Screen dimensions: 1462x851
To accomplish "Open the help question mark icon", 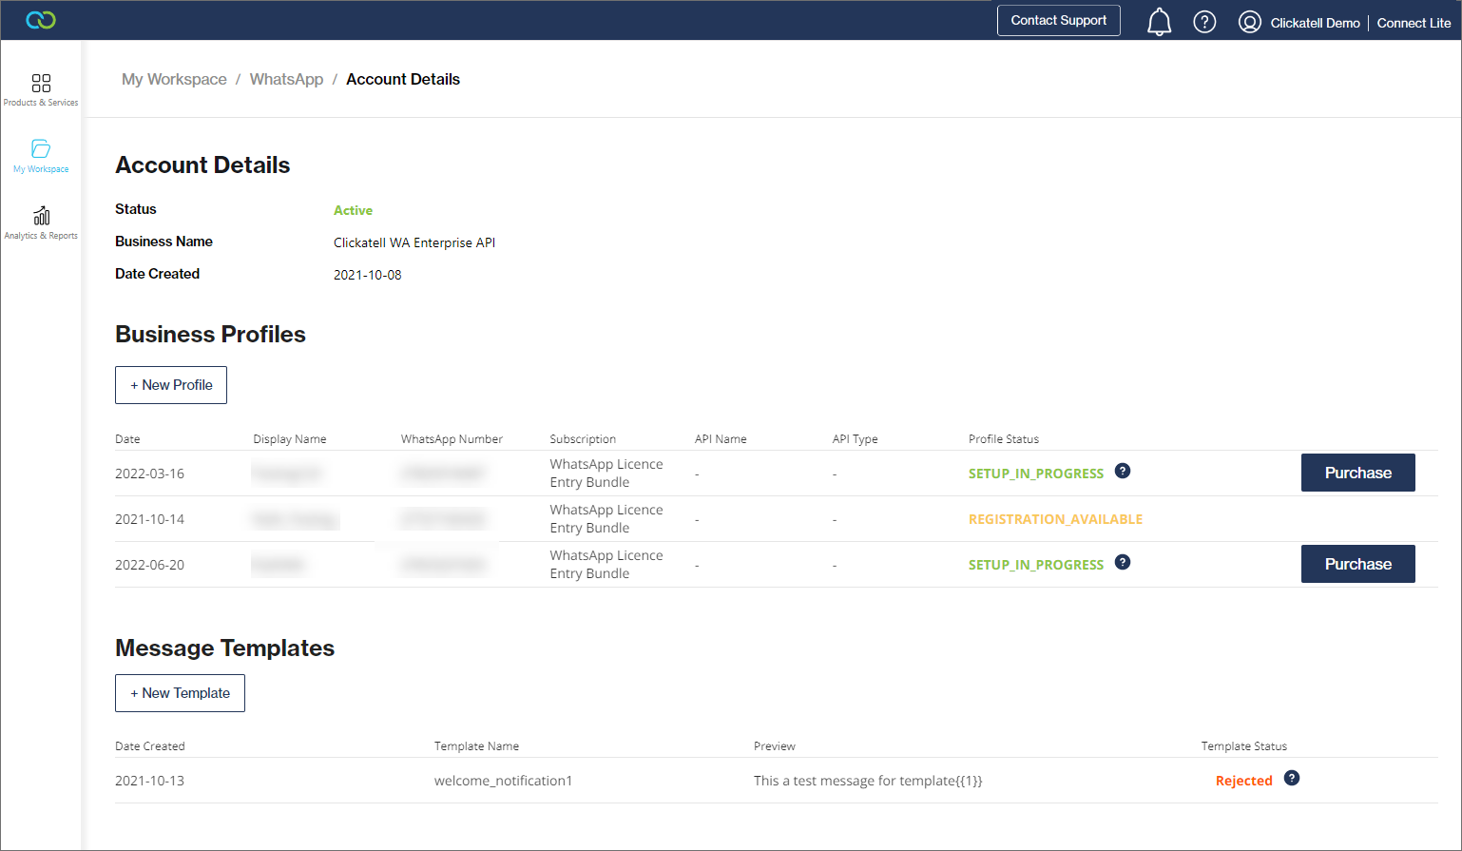I will click(x=1204, y=22).
